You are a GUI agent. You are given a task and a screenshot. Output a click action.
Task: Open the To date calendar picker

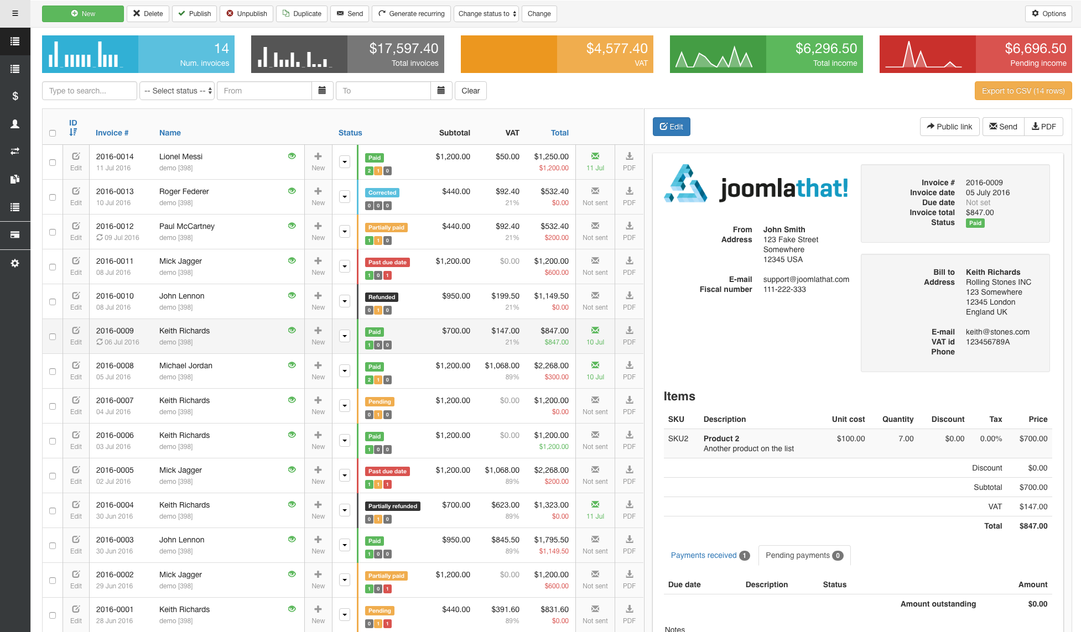tap(441, 91)
